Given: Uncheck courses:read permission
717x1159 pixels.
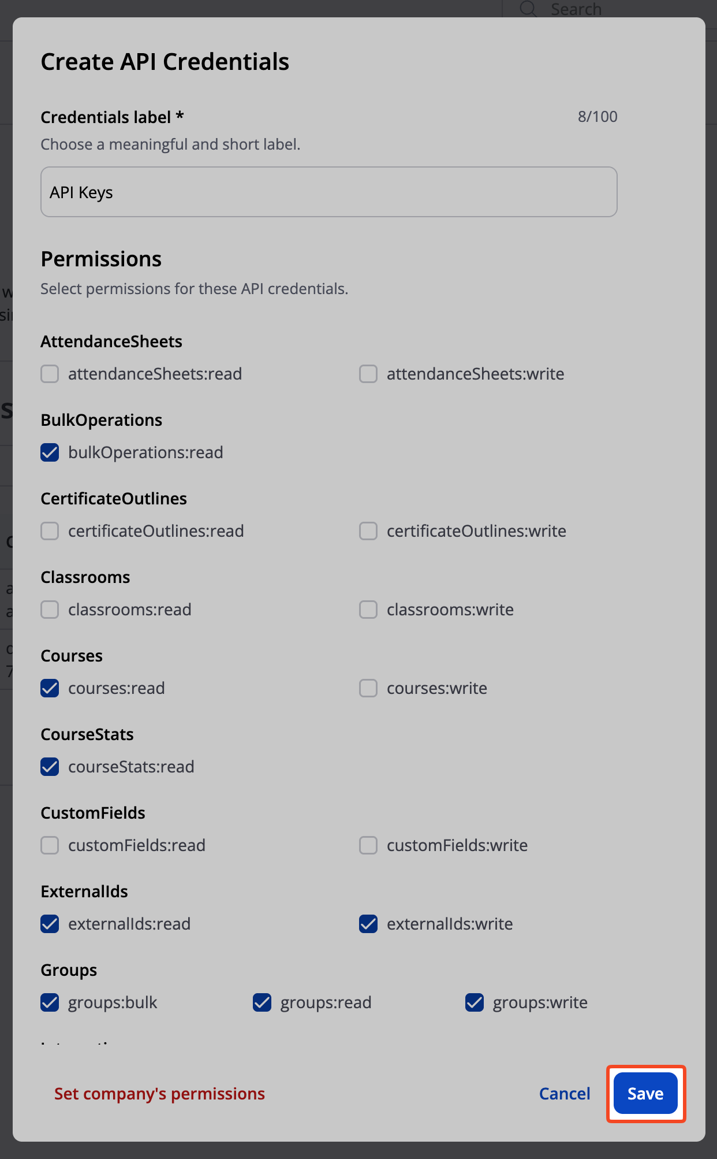Looking at the screenshot, I should pyautogui.click(x=50, y=688).
